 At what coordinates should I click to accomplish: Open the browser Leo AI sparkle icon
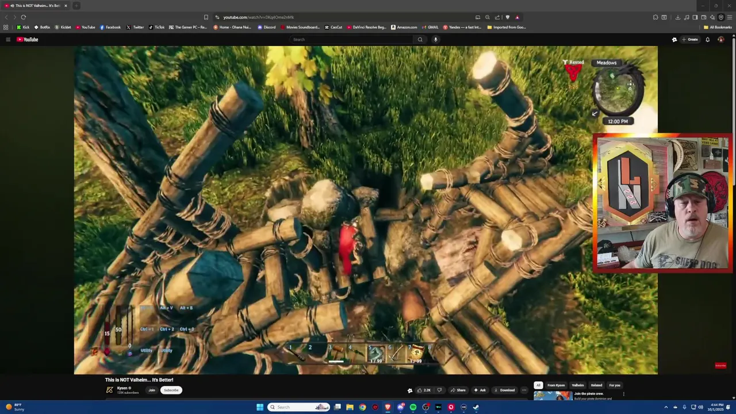[712, 17]
